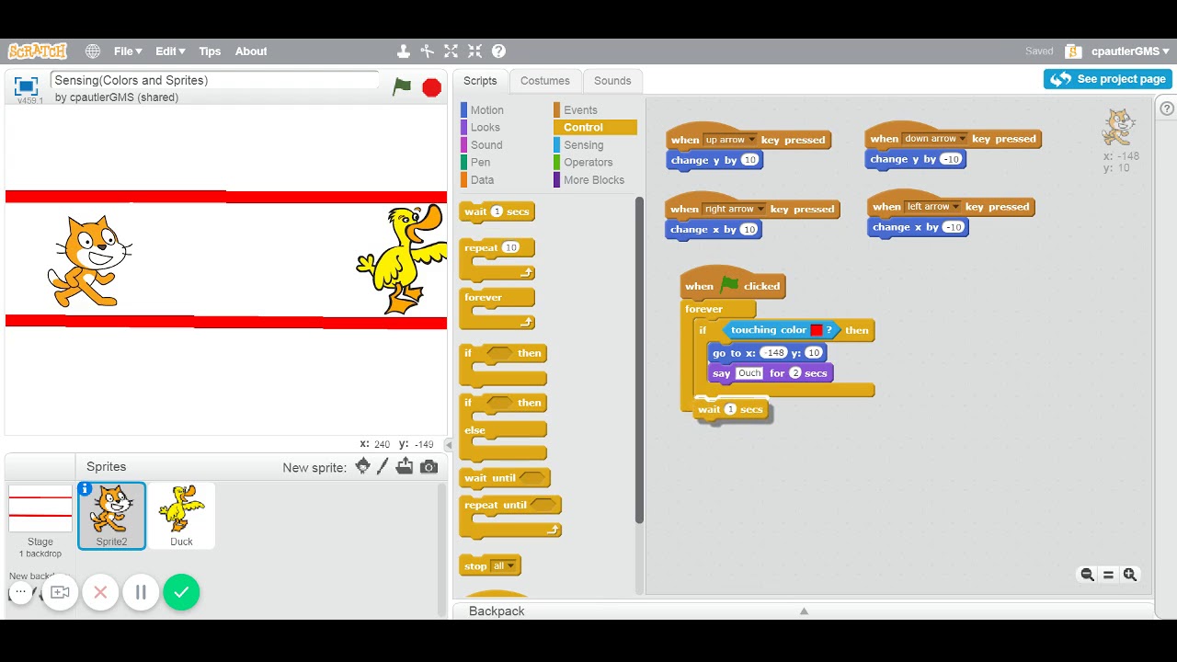Open the About menu item
Viewport: 1177px width, 662px height.
coord(250,51)
